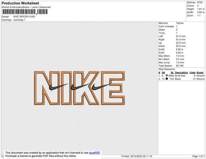Select the Color changes label
The height and width of the screenshot is (159, 206).
click(x=167, y=26)
